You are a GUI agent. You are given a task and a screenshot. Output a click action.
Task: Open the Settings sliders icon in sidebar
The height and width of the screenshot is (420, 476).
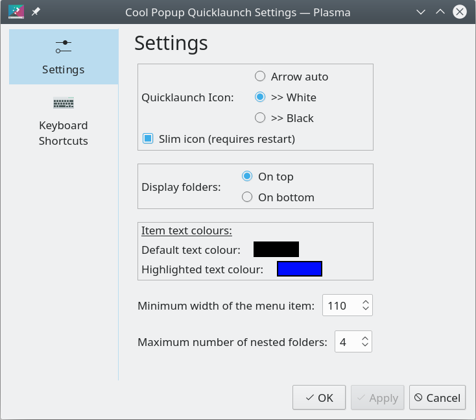click(64, 47)
